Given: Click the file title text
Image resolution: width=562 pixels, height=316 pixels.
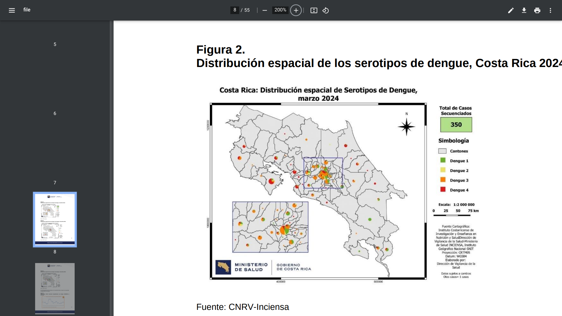Looking at the screenshot, I should pyautogui.click(x=27, y=10).
